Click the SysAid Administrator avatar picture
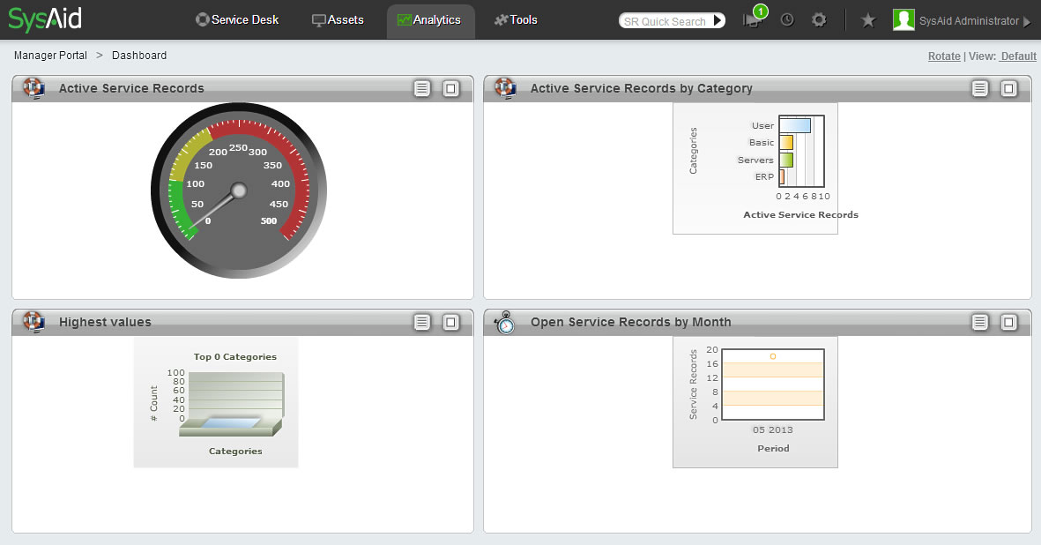This screenshot has height=545, width=1041. pos(903,20)
